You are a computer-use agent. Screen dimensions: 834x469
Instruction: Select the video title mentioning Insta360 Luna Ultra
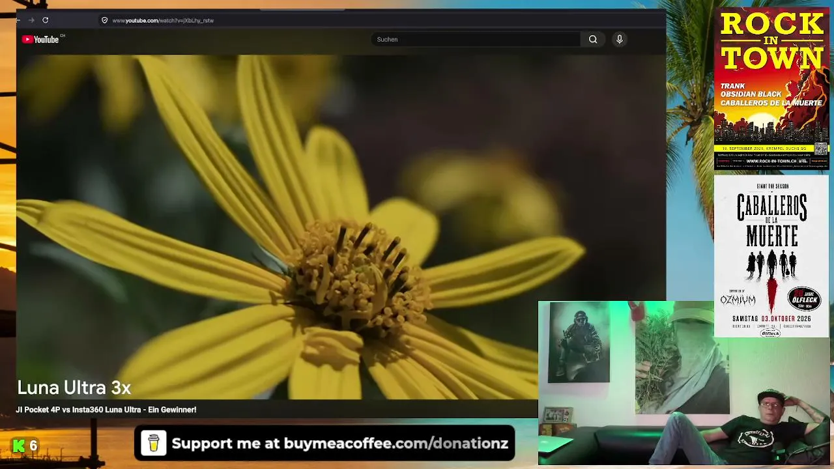click(x=106, y=410)
